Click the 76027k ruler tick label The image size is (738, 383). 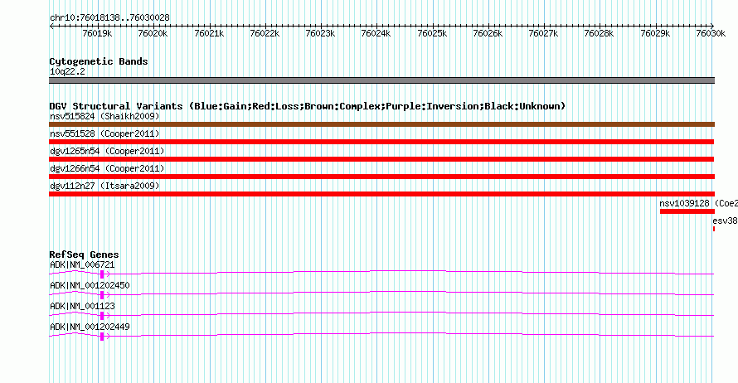[543, 33]
